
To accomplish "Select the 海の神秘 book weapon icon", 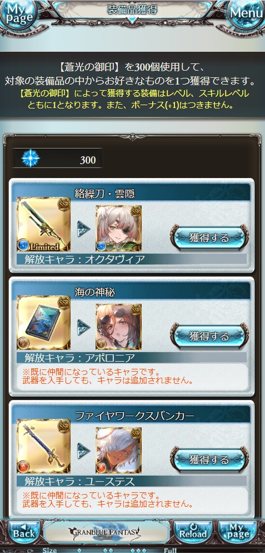I will (43, 322).
